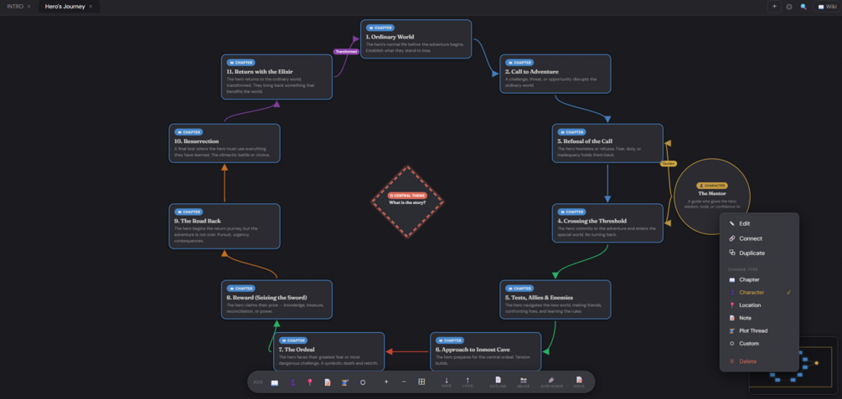Screen dimensions: 842x399
Task: Toggle the canvas grid icon in the toolbar
Action: (421, 381)
